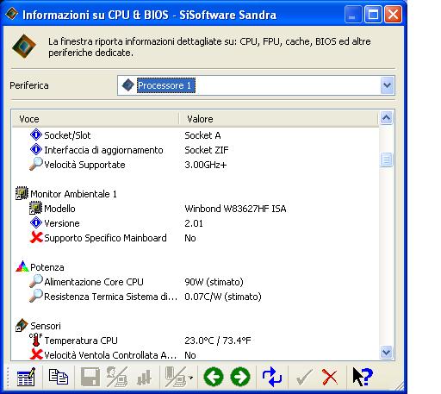Click the Valore column header
This screenshot has width=441, height=394.
tap(278, 119)
